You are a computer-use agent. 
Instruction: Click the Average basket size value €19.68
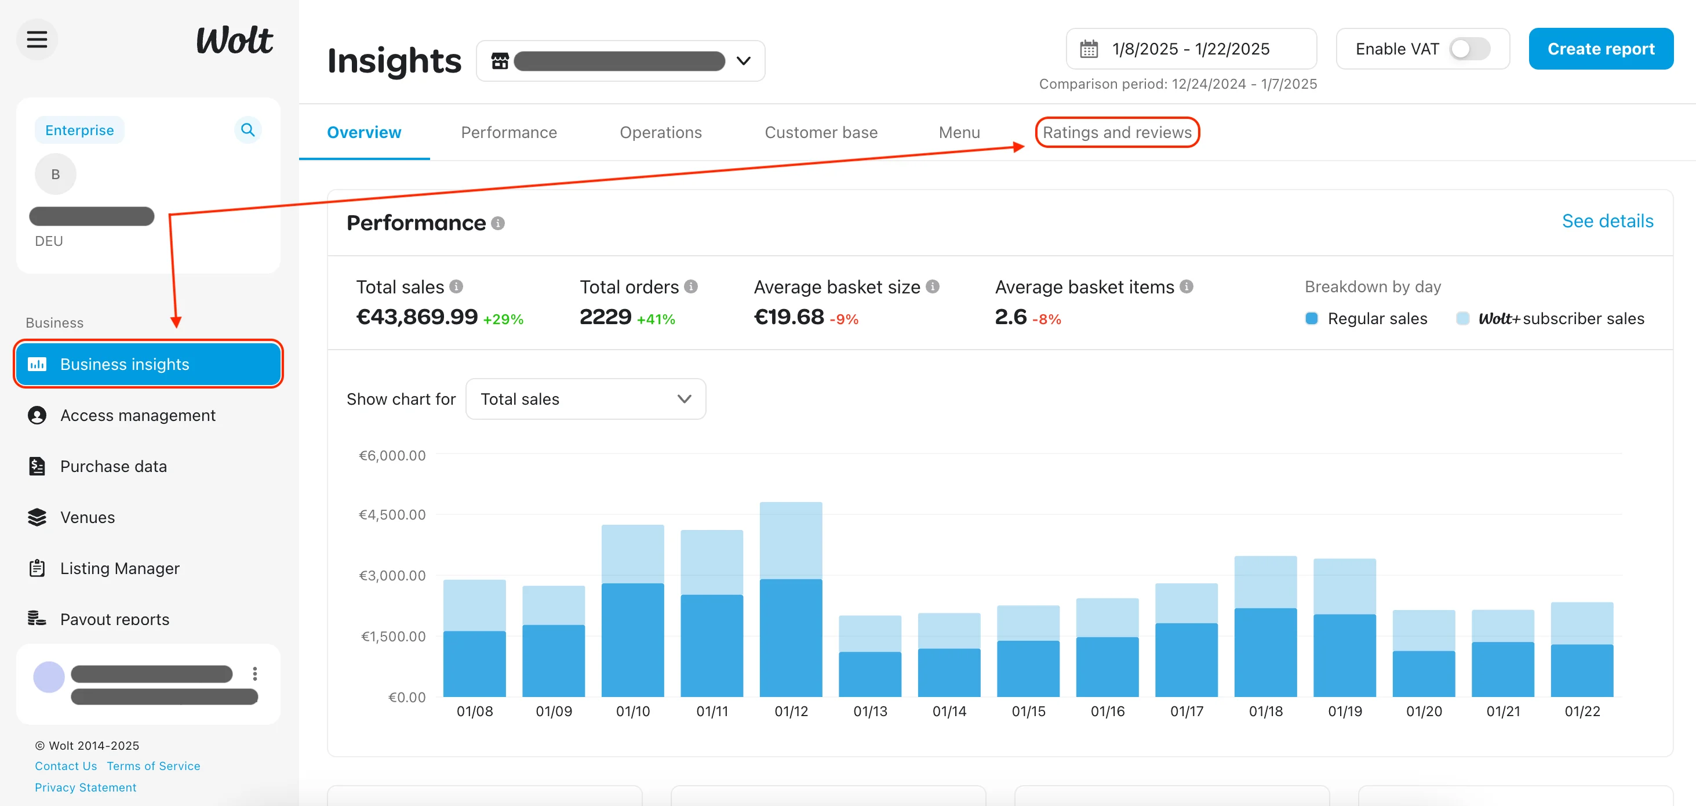click(x=789, y=317)
